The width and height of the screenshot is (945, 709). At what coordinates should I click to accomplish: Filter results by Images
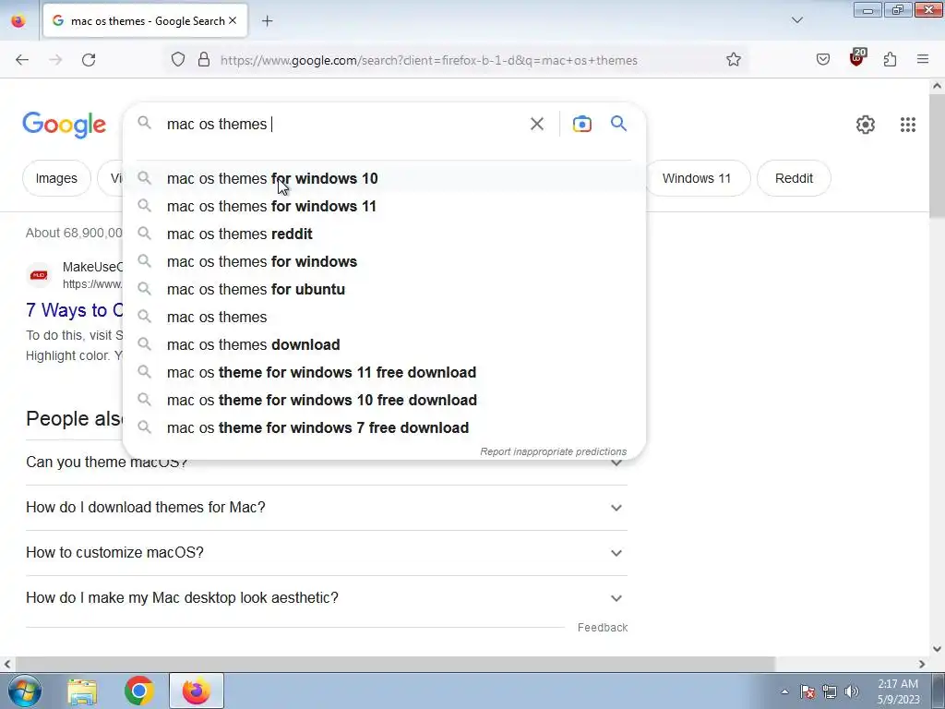coord(56,178)
